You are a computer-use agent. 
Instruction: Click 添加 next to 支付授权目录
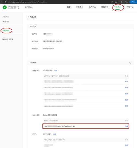tap(56, 70)
